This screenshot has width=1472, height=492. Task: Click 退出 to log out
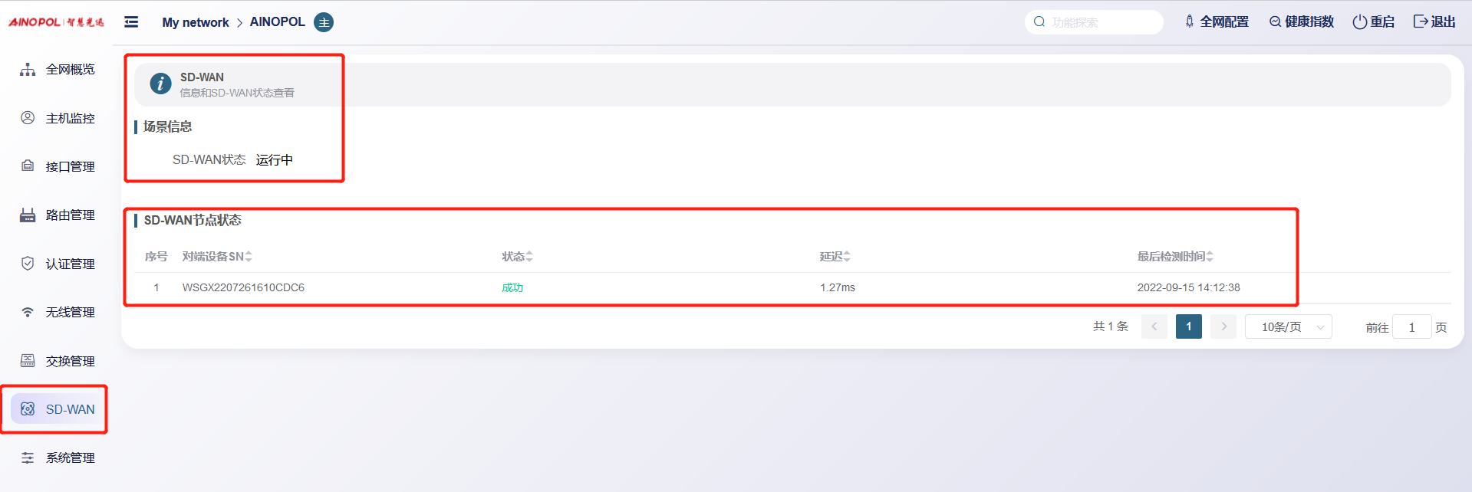(x=1434, y=22)
